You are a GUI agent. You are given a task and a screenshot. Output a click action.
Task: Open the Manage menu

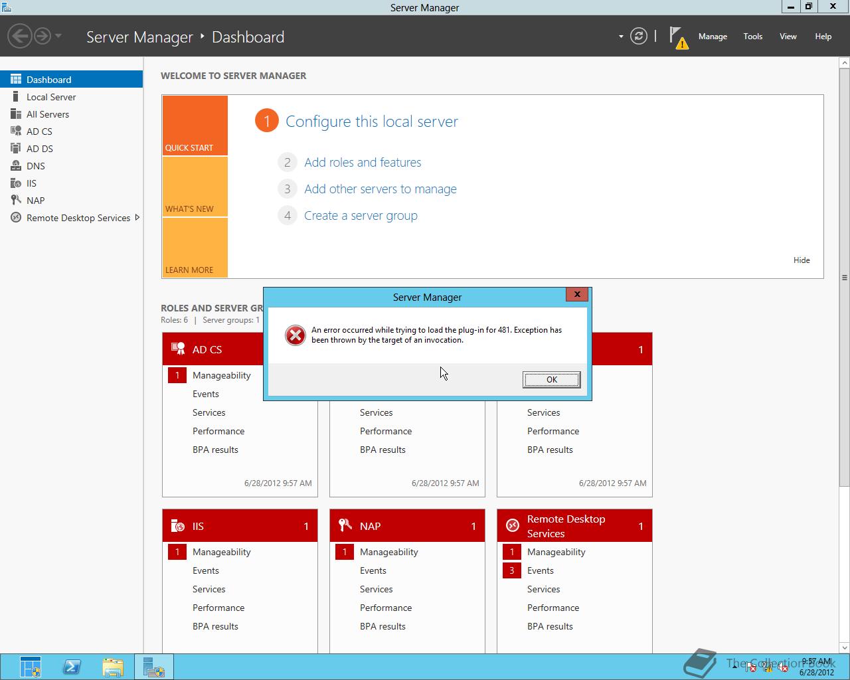point(713,37)
